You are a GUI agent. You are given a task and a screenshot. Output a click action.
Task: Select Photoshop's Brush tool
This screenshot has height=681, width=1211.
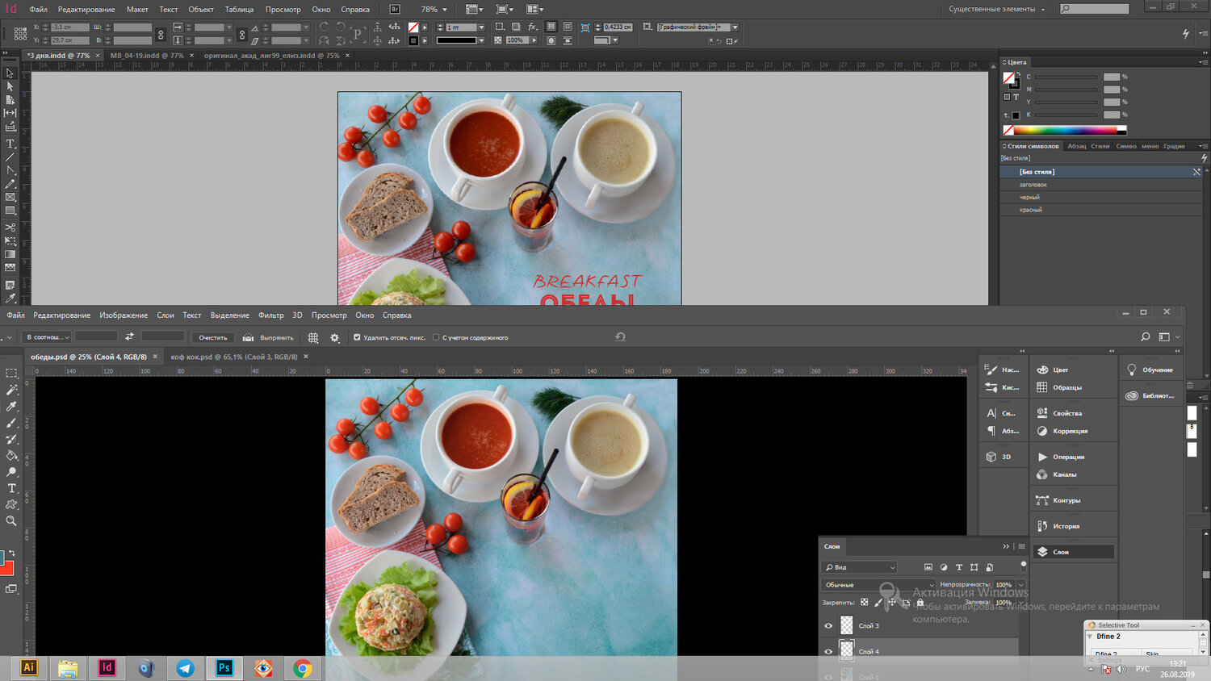tap(11, 423)
